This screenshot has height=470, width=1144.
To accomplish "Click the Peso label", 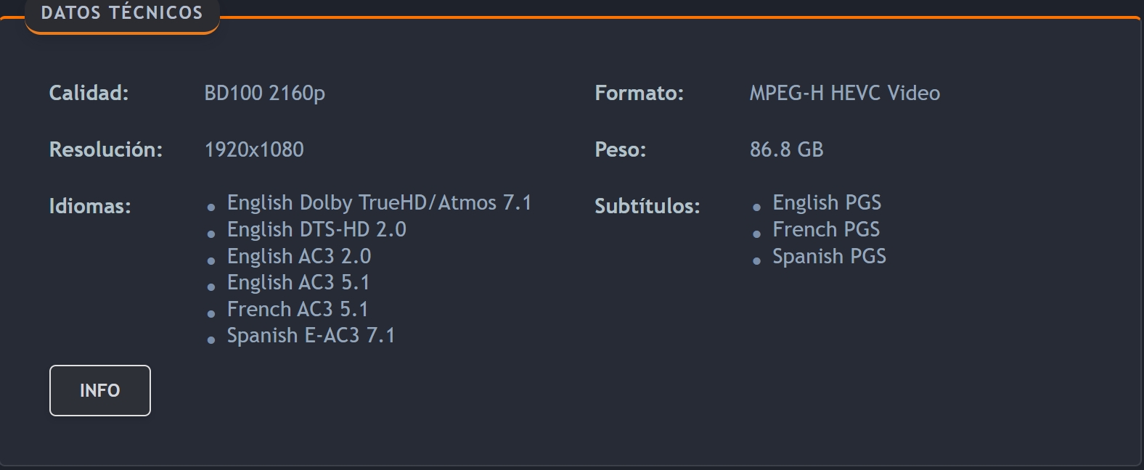I will coord(620,149).
